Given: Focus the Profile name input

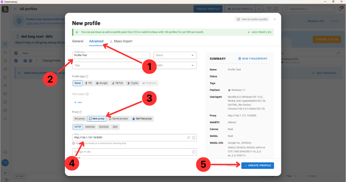Looking at the screenshot, I should (x=111, y=55).
